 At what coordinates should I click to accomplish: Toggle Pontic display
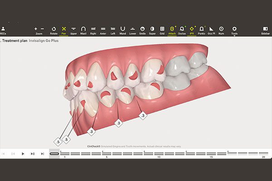click(x=202, y=31)
